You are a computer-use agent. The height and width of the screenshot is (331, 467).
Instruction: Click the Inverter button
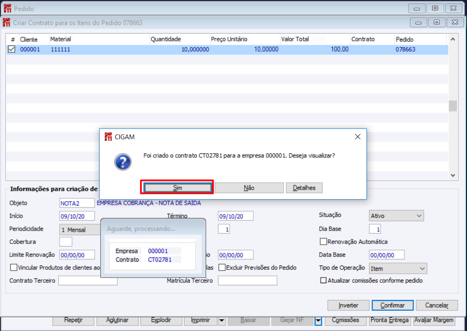click(x=348, y=305)
